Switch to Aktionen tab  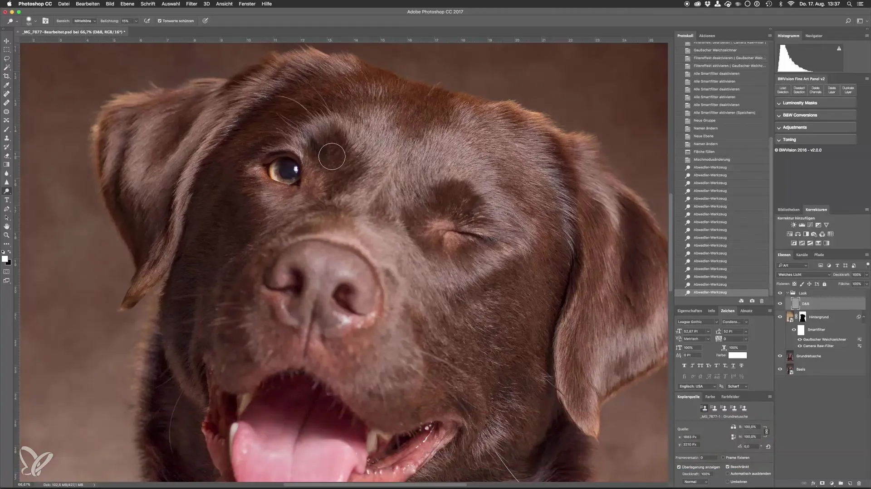pyautogui.click(x=707, y=36)
